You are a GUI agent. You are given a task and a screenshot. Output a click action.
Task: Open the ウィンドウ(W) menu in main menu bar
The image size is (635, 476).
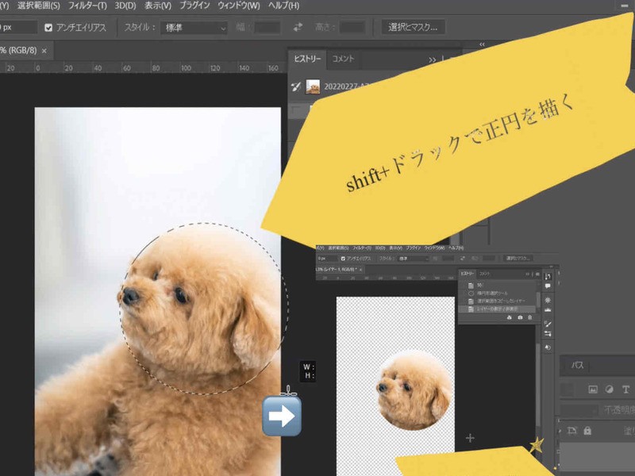(238, 6)
